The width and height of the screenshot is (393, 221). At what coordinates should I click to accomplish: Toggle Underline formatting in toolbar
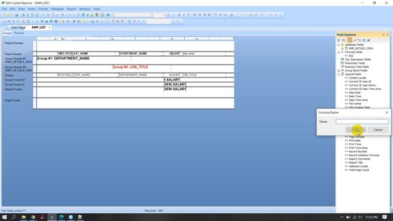point(189,15)
